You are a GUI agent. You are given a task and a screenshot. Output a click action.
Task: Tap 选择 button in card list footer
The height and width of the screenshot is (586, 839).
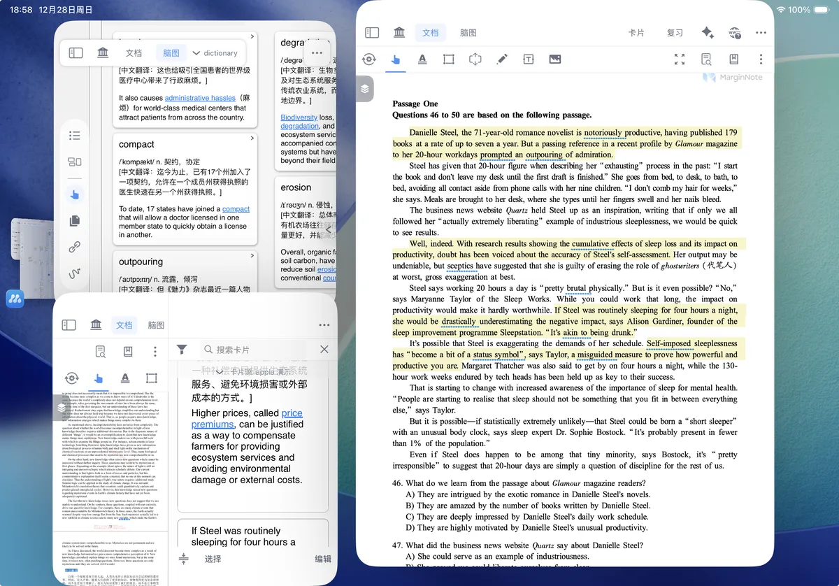[213, 559]
